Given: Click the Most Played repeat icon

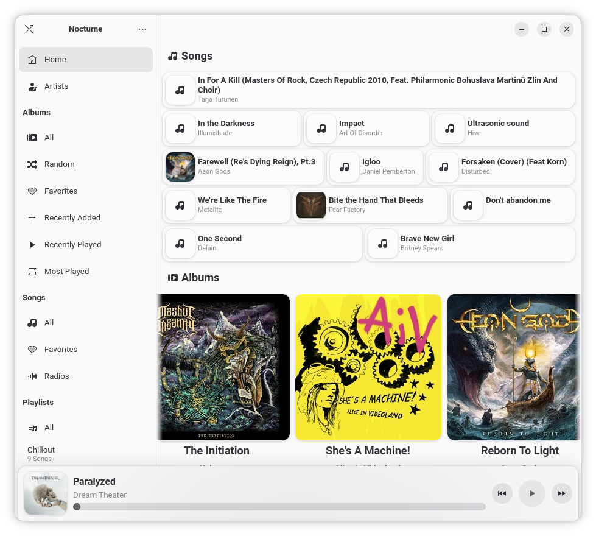Looking at the screenshot, I should click(32, 271).
